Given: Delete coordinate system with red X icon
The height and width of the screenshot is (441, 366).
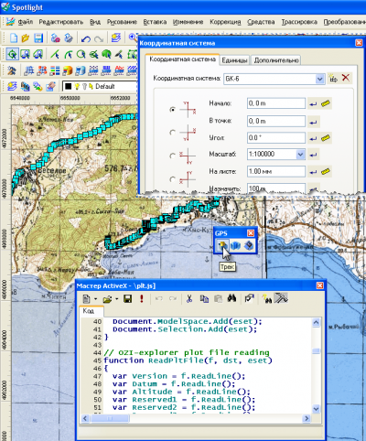Looking at the screenshot, I should [x=346, y=78].
